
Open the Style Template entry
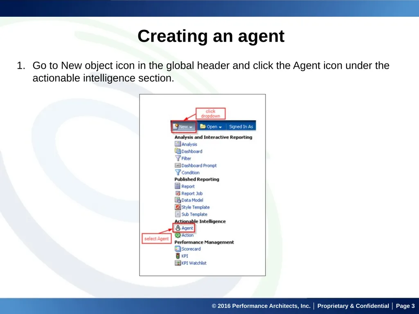click(x=196, y=207)
